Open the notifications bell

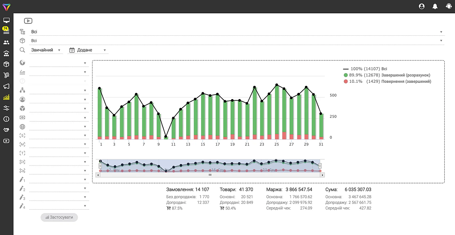[435, 6]
